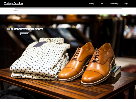Open the Cart page

point(101,4)
